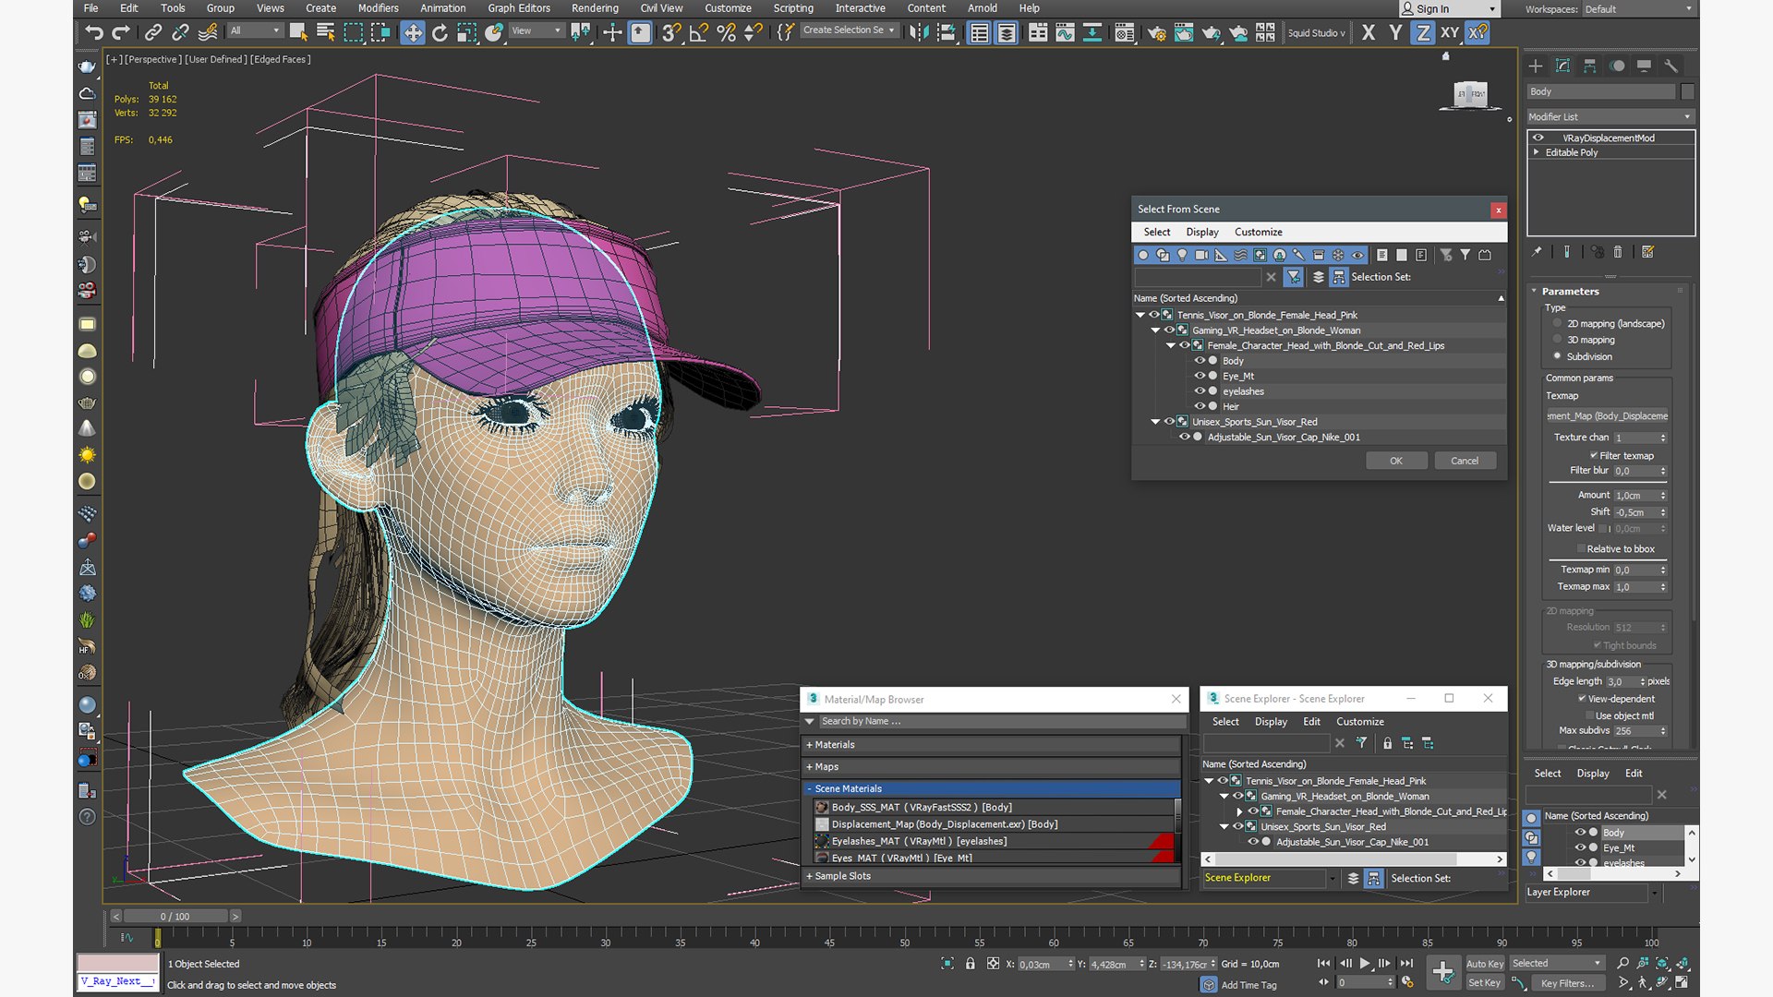Viewport: 1773px width, 997px height.
Task: Toggle the View-dependent checkbox
Action: pyautogui.click(x=1582, y=699)
